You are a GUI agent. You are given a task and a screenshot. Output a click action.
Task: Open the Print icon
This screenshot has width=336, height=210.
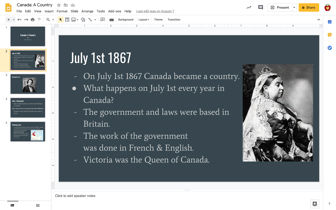(x=33, y=19)
